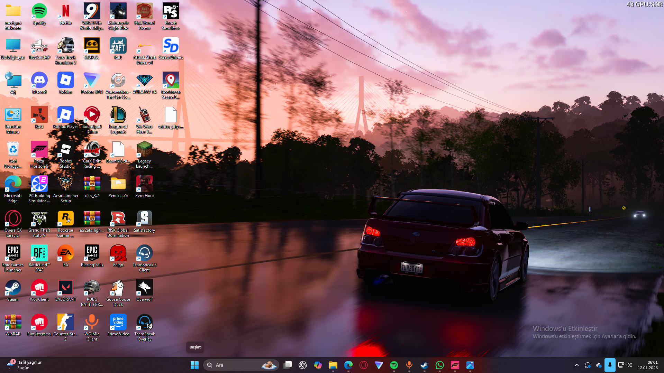Select the We Were Here Together icon
This screenshot has width=664, height=373.
coord(145,120)
